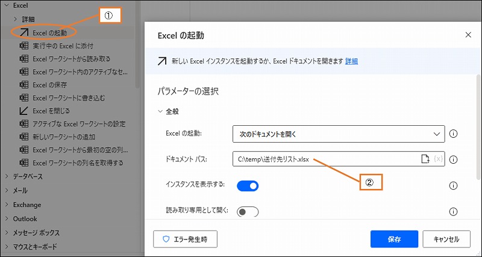This screenshot has width=482, height=257.
Task: Click icon beside 実行中の Excel に添付
Action: pos(24,46)
